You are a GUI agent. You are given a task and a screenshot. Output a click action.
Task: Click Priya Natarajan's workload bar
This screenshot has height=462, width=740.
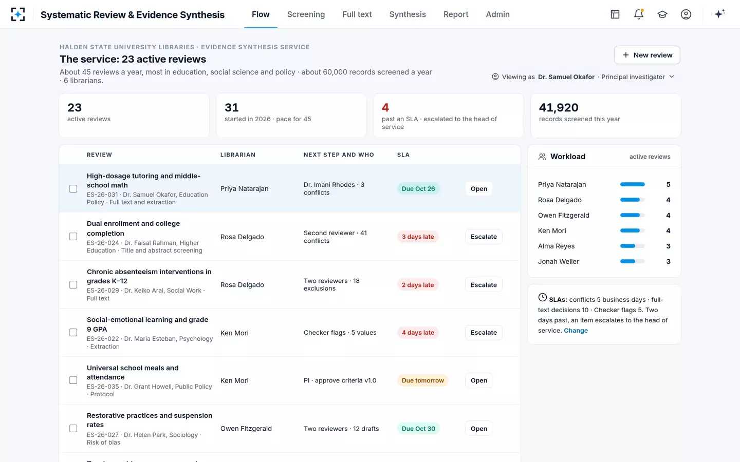click(633, 184)
